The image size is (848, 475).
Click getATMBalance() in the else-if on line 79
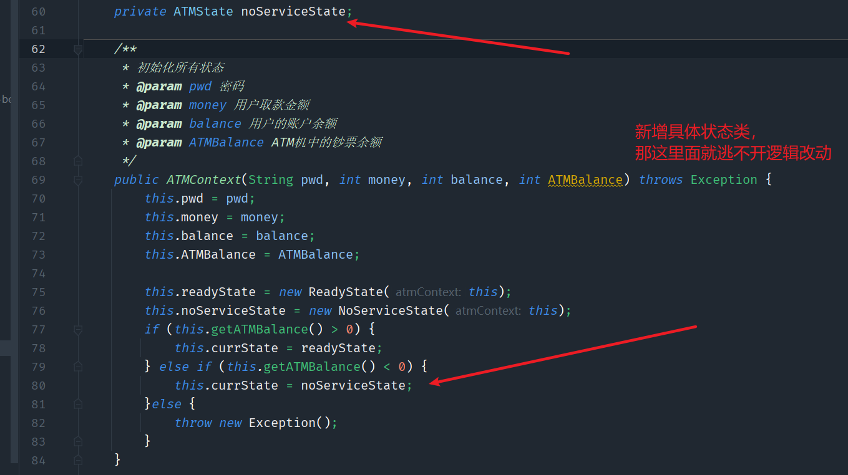319,367
